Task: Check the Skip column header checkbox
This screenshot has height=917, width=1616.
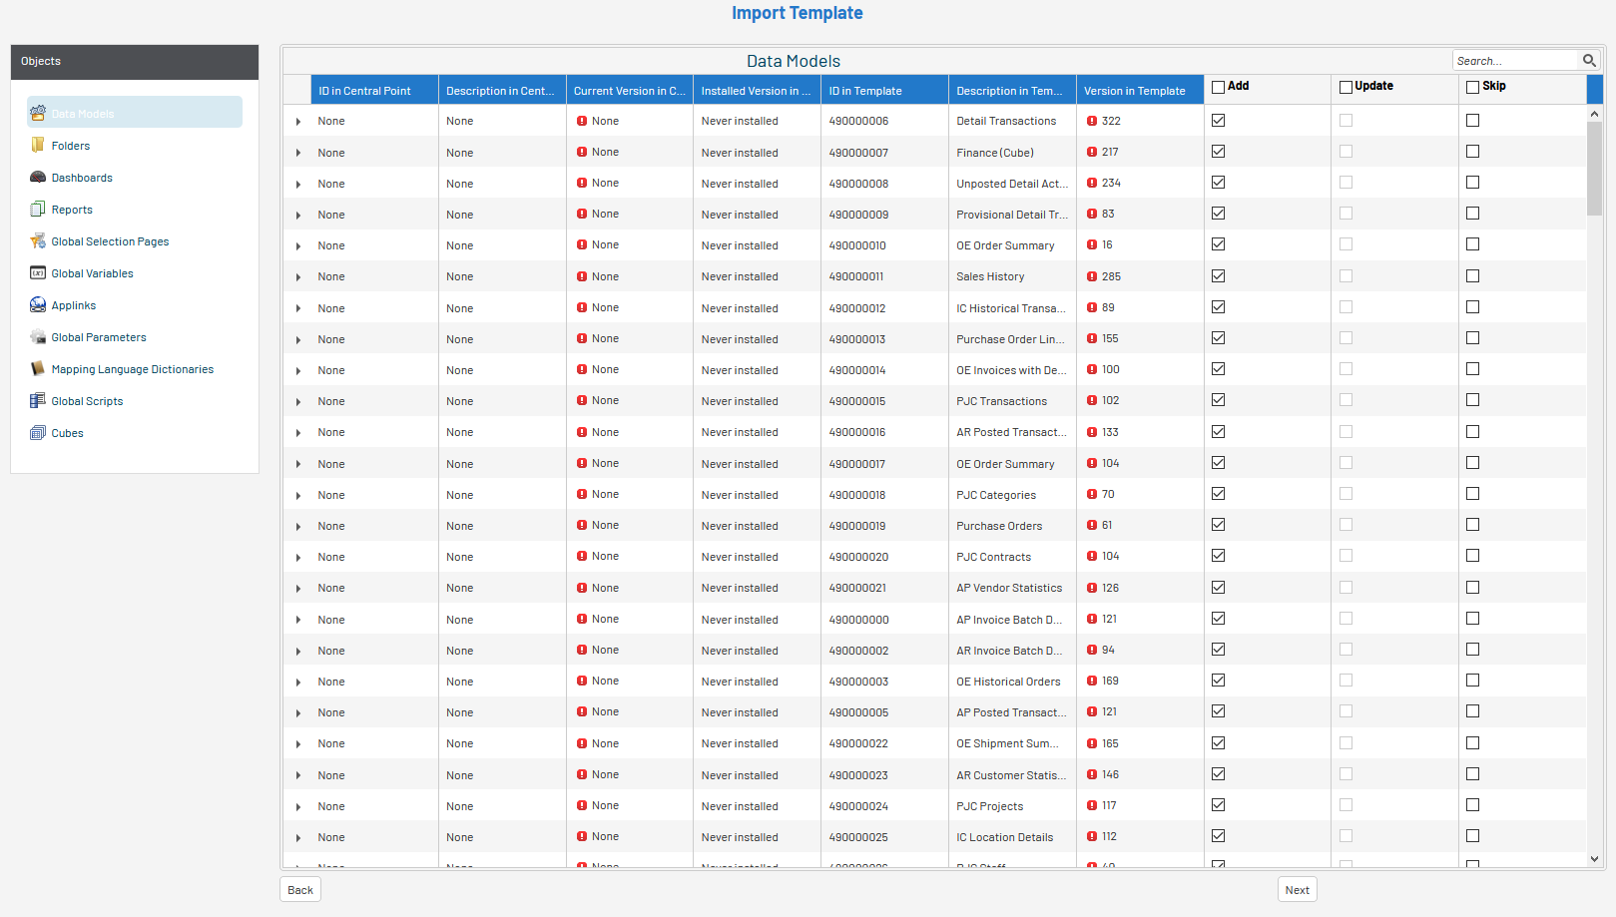Action: [x=1472, y=87]
